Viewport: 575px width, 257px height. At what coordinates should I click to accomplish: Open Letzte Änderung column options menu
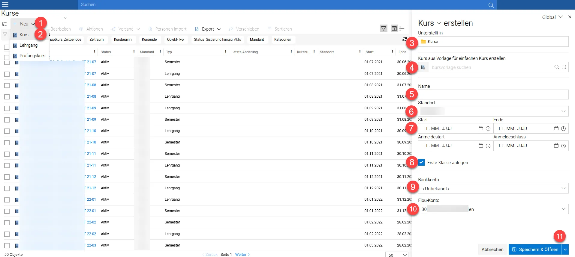click(291, 52)
